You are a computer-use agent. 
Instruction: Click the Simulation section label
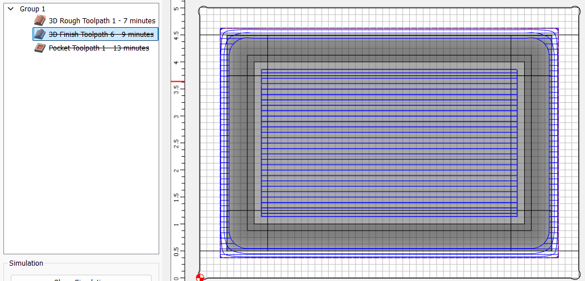[26, 263]
